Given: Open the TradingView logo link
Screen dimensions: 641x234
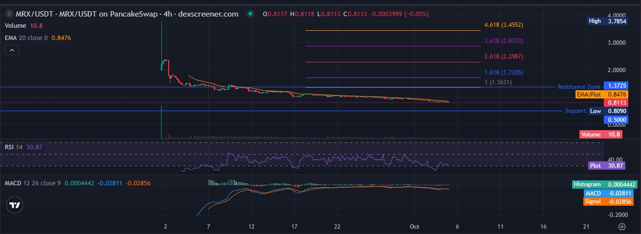Looking at the screenshot, I should tap(15, 205).
